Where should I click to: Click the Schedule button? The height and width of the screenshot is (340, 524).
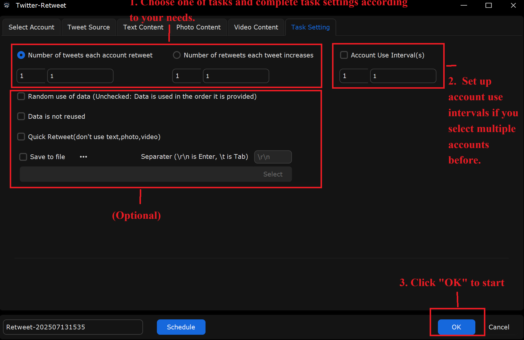coord(181,327)
